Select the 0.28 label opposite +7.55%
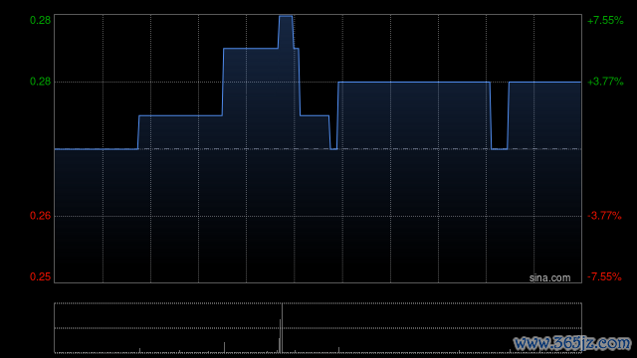This screenshot has height=358, width=637. click(40, 20)
